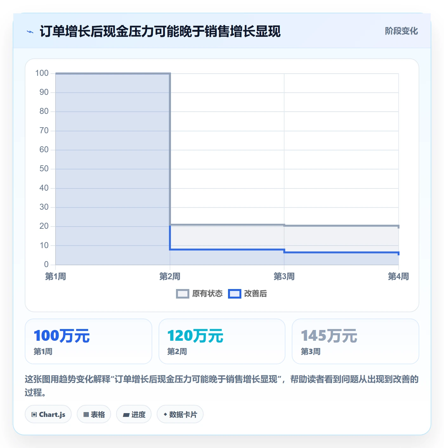Click the chart title 订单增长后现金压力可能晚于销售增长显现
Screen dimensions: 444x448
click(x=160, y=31)
